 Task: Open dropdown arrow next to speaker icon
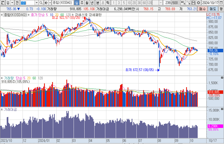[50, 3]
